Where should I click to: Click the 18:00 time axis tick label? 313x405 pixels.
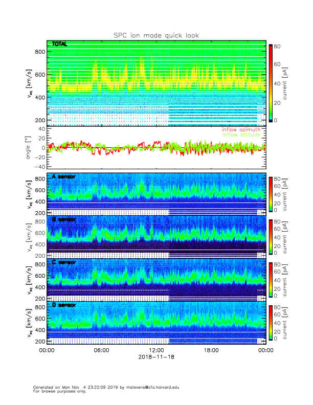(211, 350)
